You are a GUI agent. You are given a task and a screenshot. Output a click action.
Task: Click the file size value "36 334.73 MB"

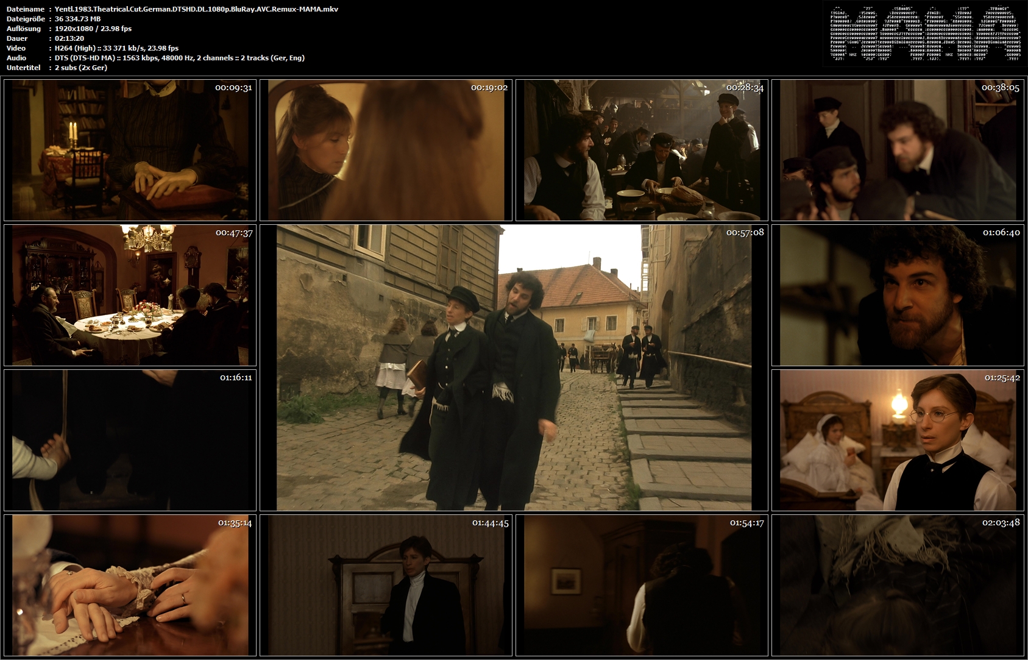[x=77, y=19]
